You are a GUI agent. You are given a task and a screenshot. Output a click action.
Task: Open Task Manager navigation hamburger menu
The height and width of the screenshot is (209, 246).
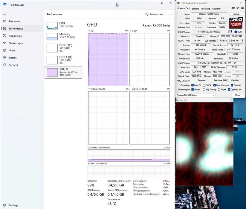4,14
